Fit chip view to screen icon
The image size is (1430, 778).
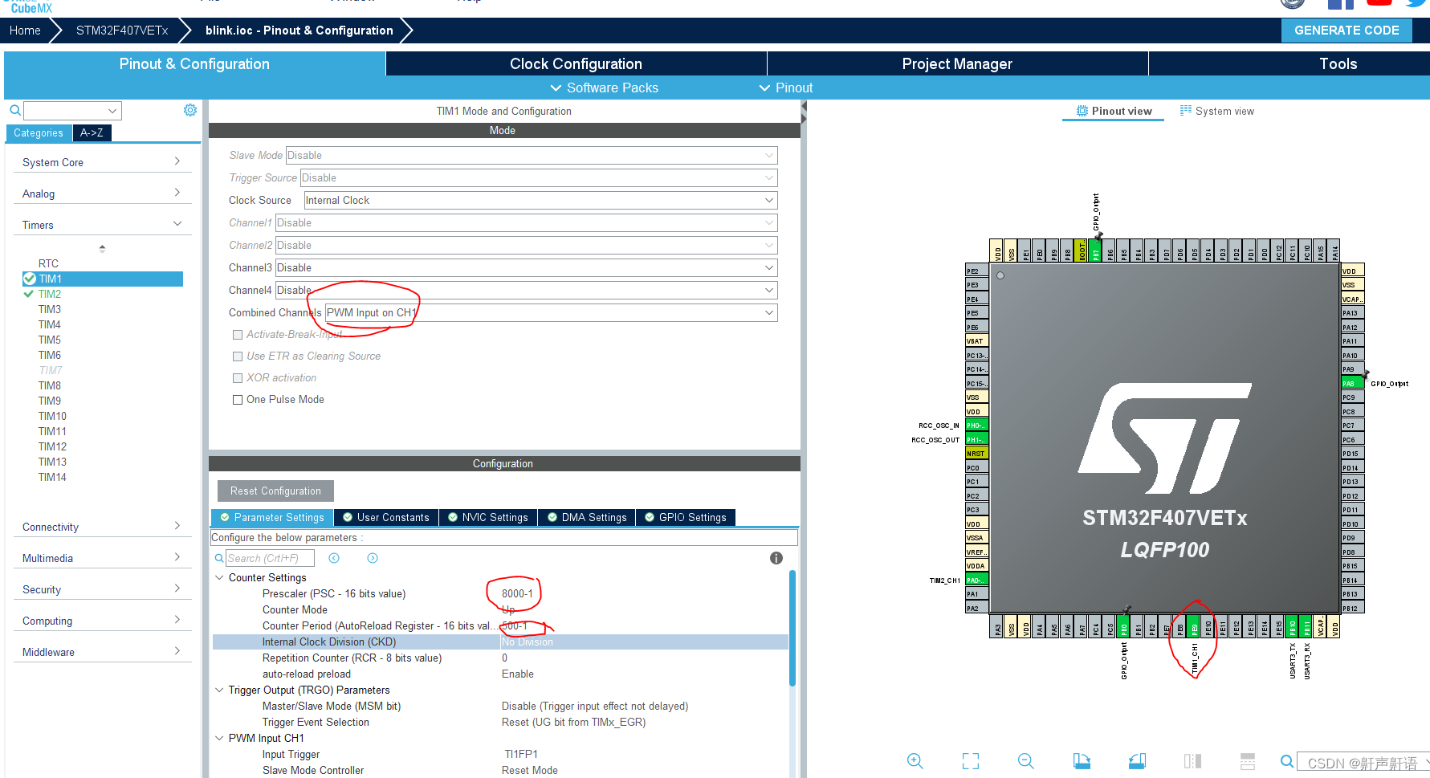coord(971,761)
